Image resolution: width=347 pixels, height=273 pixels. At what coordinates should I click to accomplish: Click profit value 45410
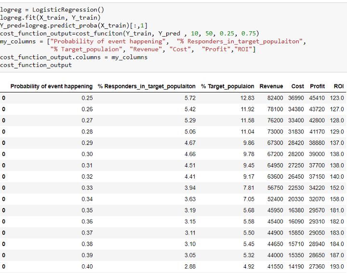[317, 98]
